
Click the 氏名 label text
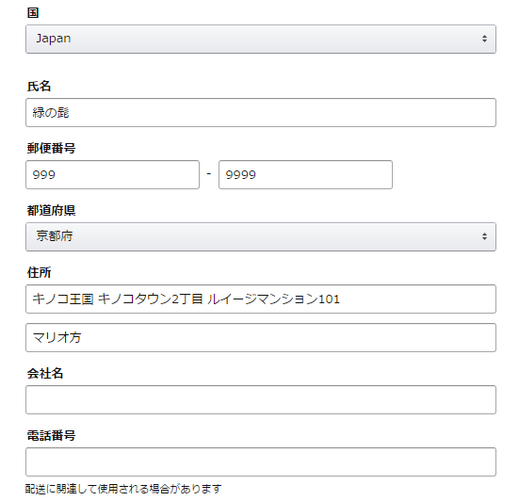[39, 87]
